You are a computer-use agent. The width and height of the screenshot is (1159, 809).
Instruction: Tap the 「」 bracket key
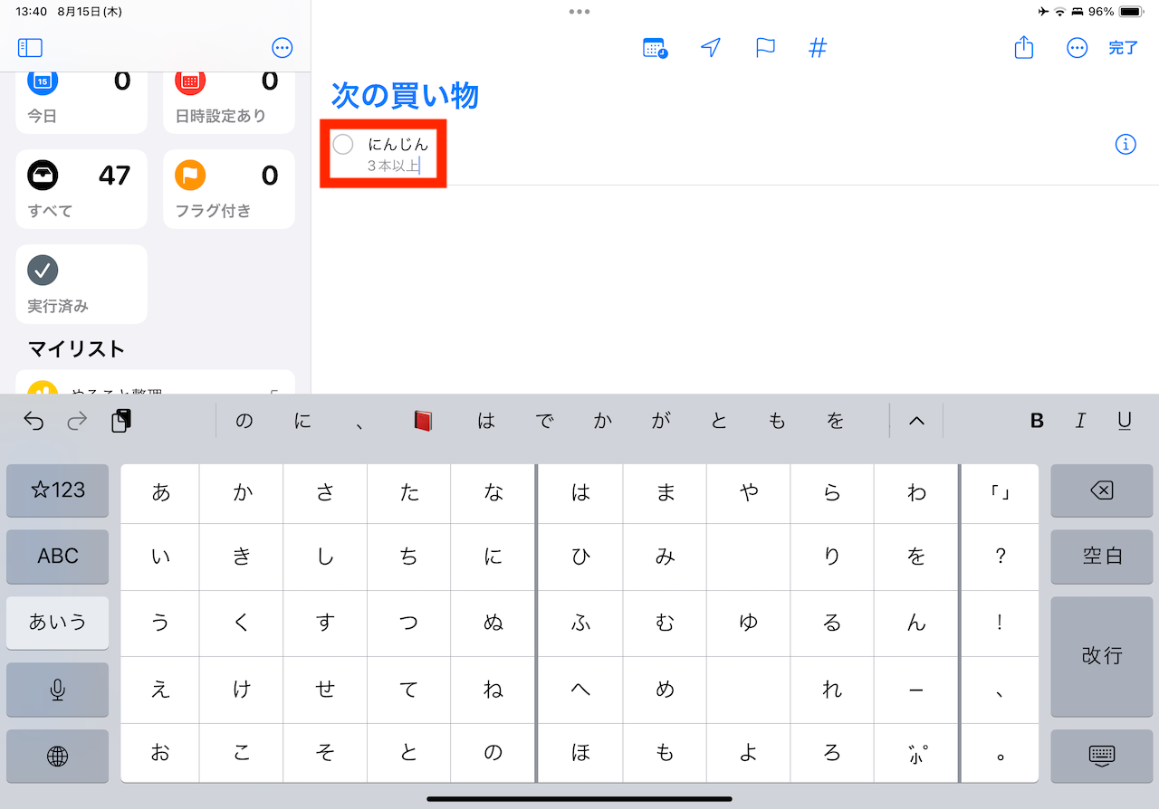click(1000, 493)
